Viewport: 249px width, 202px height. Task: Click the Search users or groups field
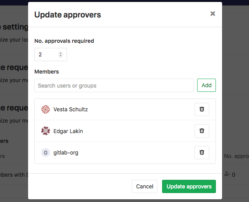[114, 86]
